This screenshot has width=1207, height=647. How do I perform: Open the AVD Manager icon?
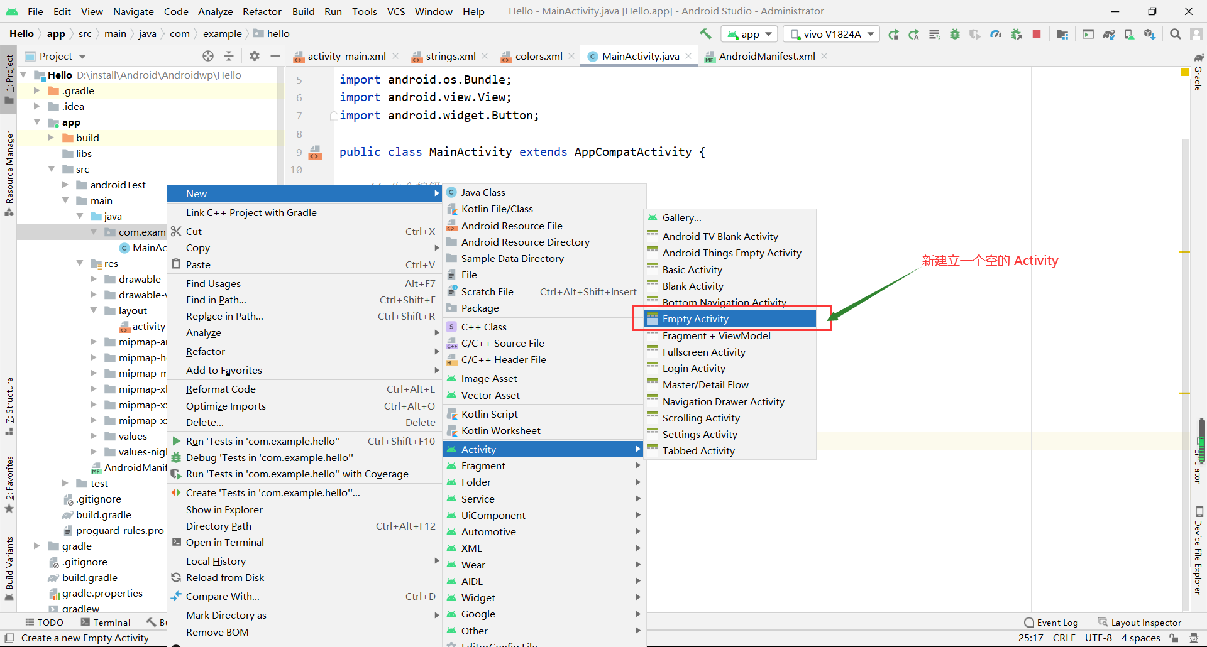tap(1129, 34)
